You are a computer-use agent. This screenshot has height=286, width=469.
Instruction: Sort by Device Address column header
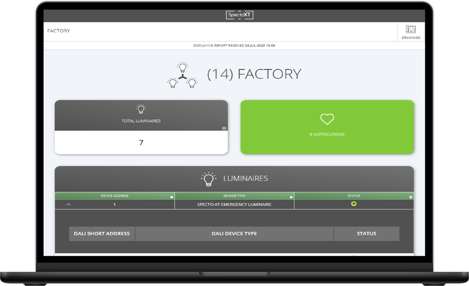[x=114, y=196]
